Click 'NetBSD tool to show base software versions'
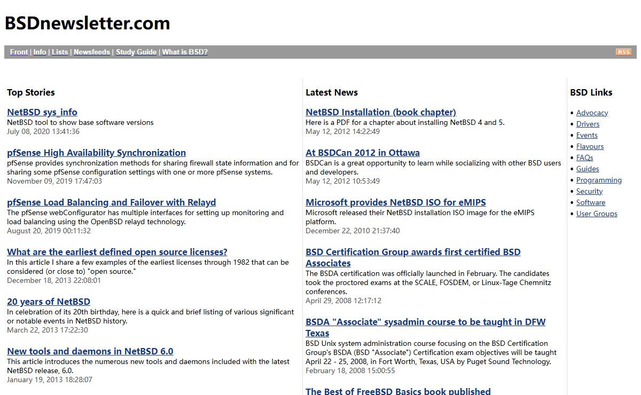This screenshot has width=641, height=395. click(x=80, y=122)
